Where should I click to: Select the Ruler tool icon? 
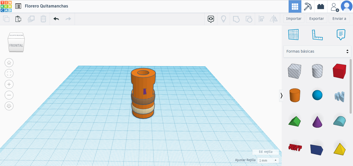point(317,35)
